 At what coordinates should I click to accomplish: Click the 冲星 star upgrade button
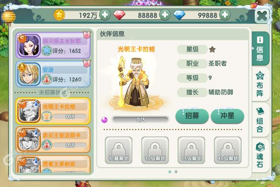[x=227, y=116]
